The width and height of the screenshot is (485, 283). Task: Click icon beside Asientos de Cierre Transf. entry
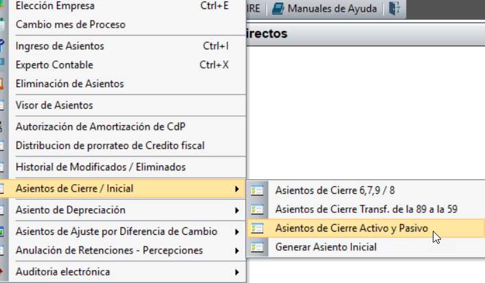coord(257,209)
